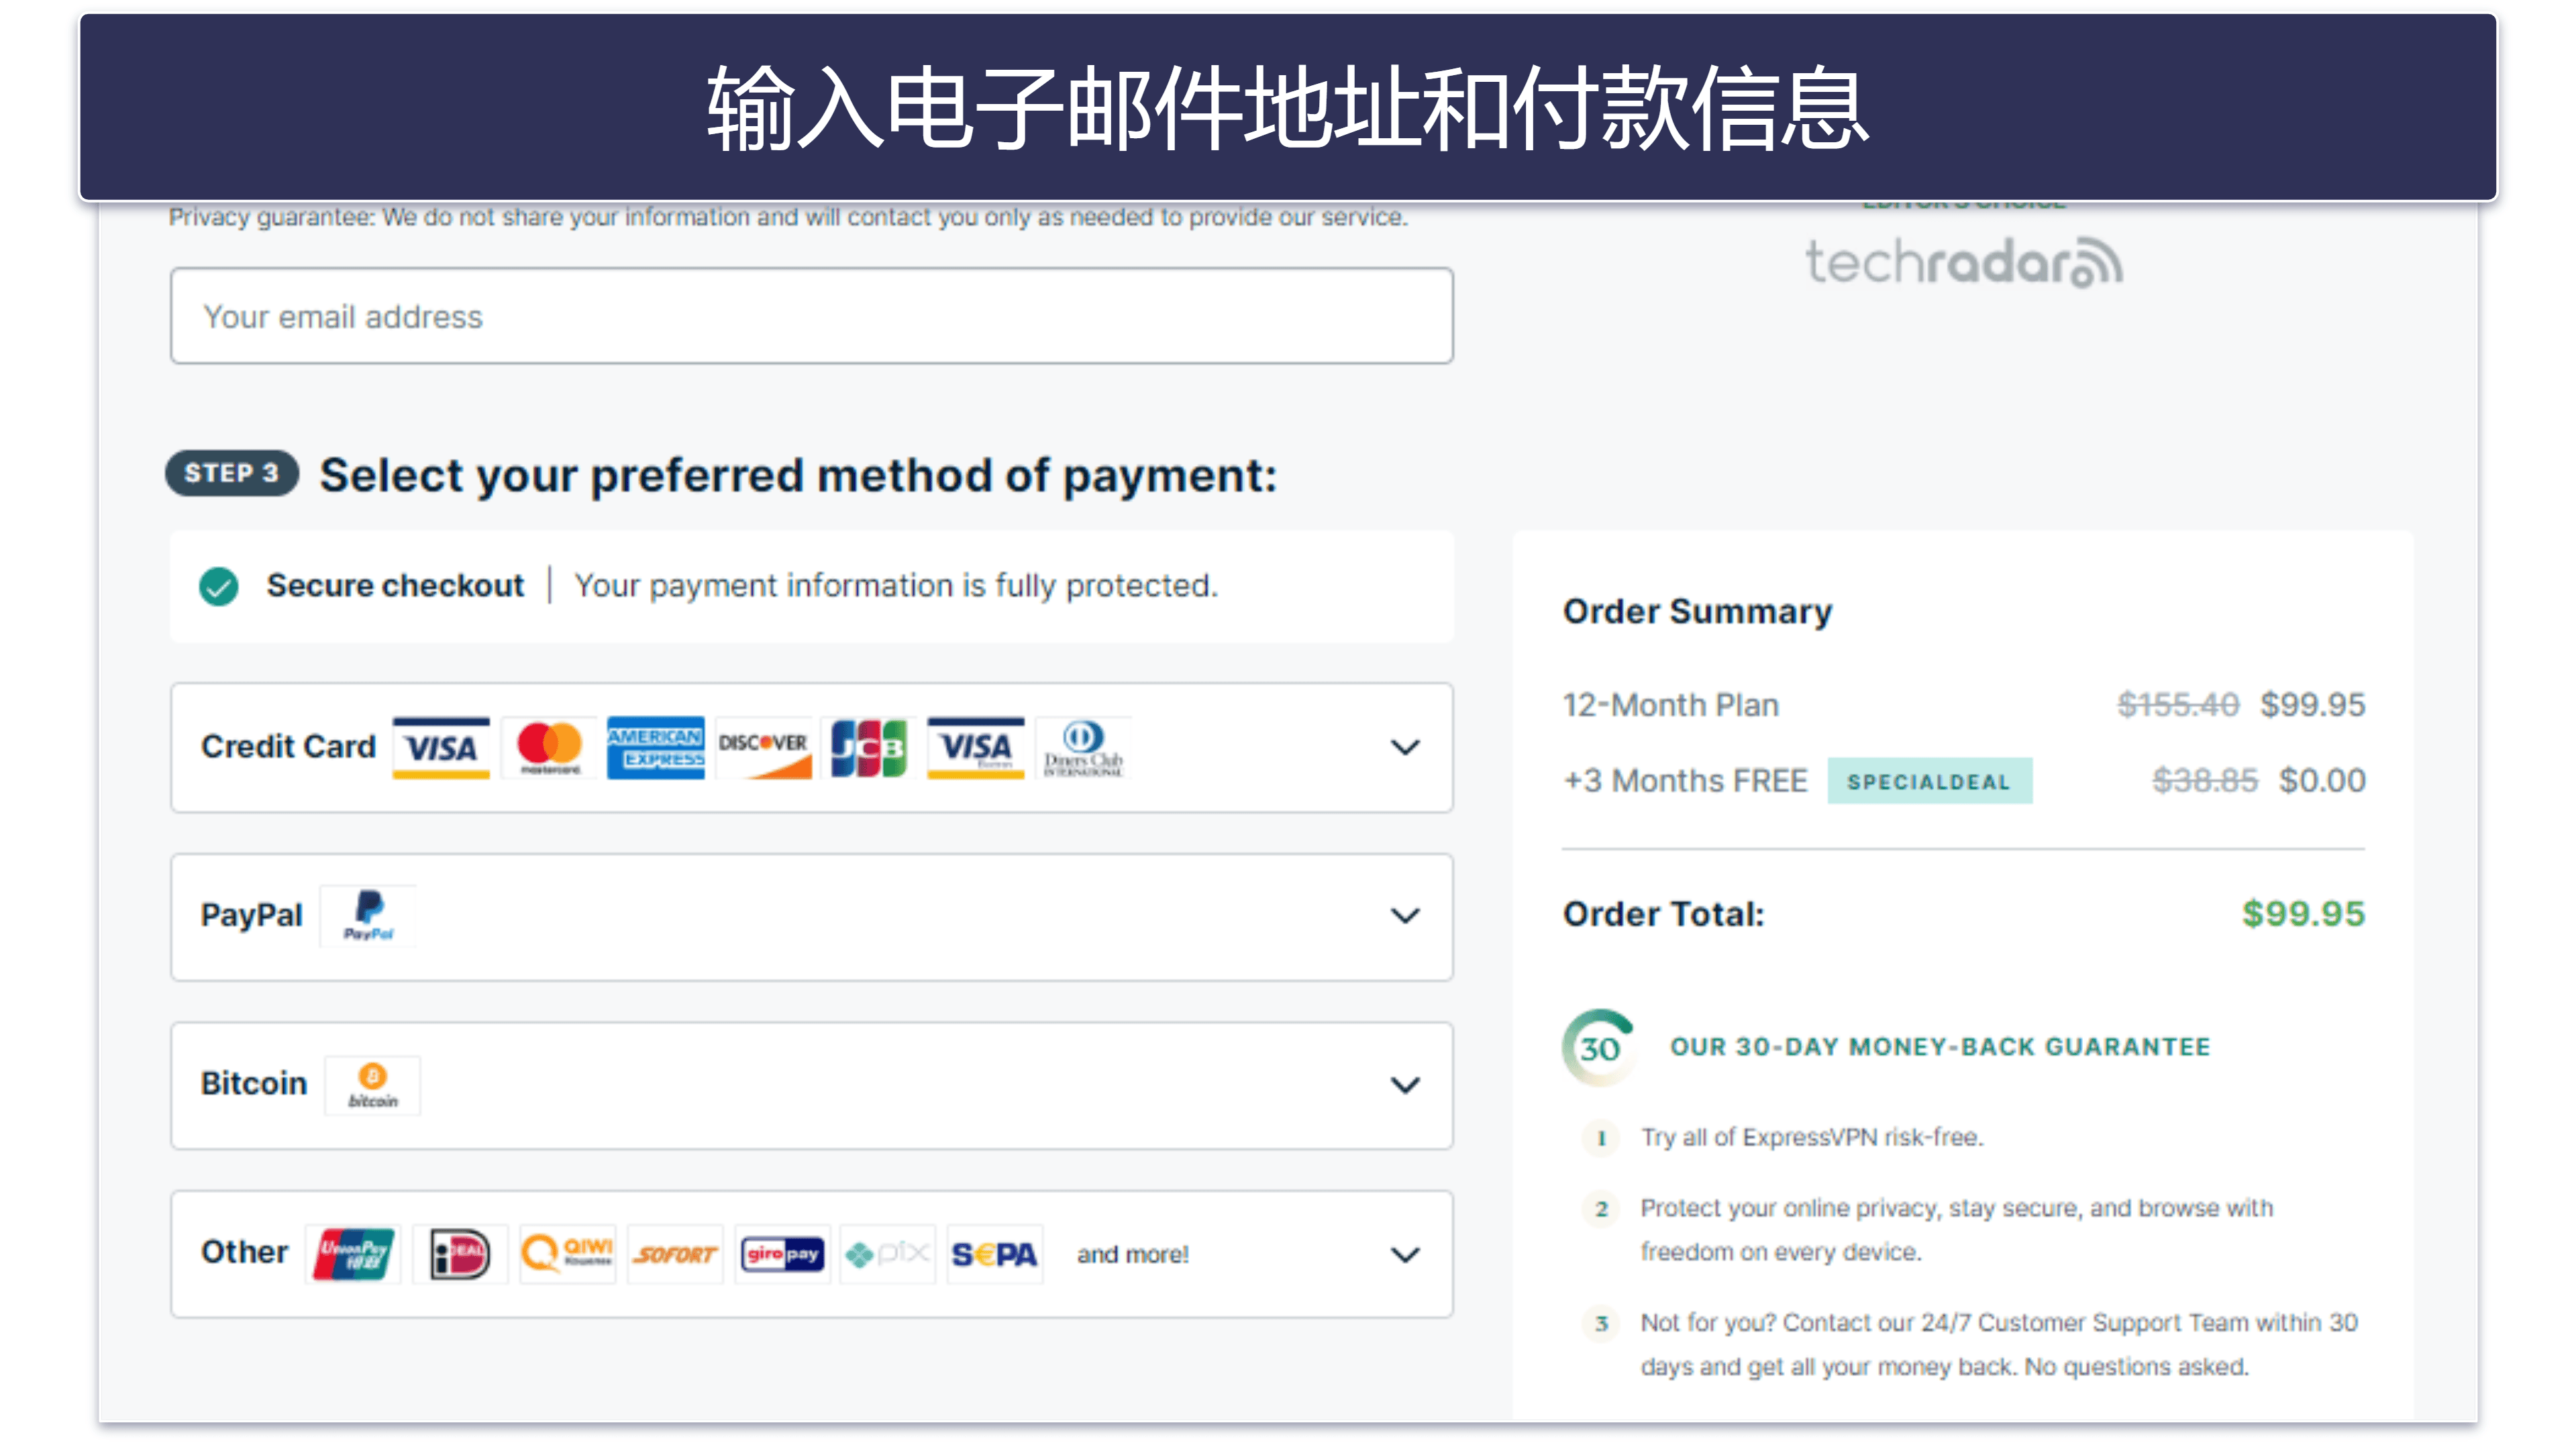This screenshot has width=2576, height=1443.
Task: Click "OUR 30-DAY MONEY-BACK GUARANTEE" heading
Action: 1940,1047
